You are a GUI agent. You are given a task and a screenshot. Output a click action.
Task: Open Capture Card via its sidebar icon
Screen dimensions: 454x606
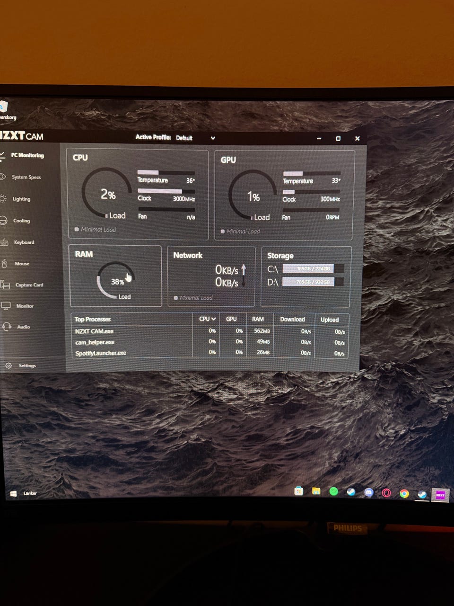tap(5, 285)
